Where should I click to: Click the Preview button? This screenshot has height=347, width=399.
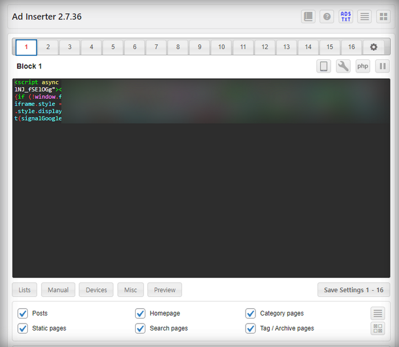click(x=165, y=290)
